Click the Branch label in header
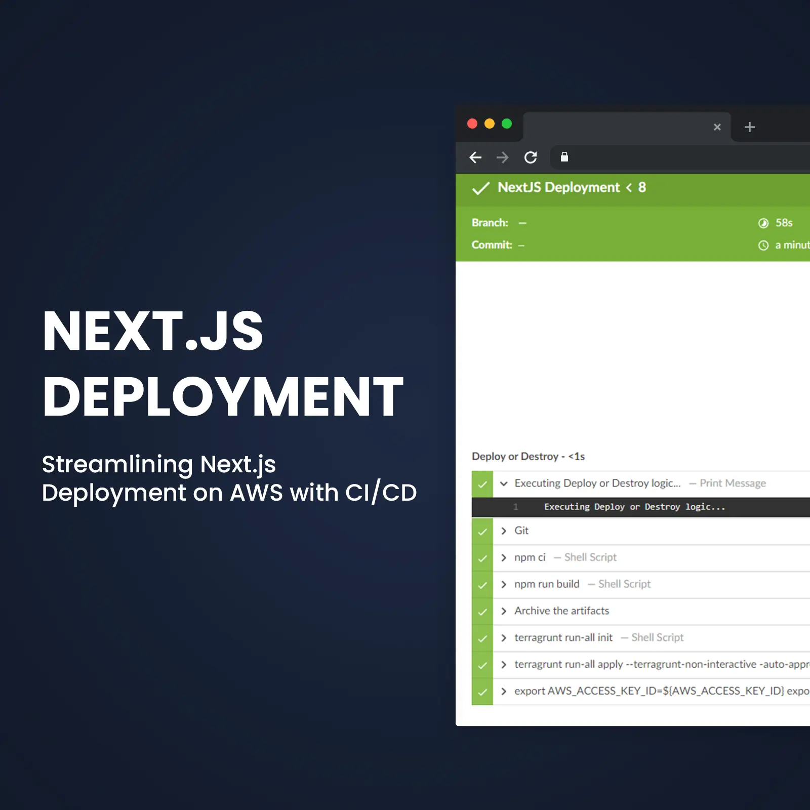 click(x=490, y=223)
